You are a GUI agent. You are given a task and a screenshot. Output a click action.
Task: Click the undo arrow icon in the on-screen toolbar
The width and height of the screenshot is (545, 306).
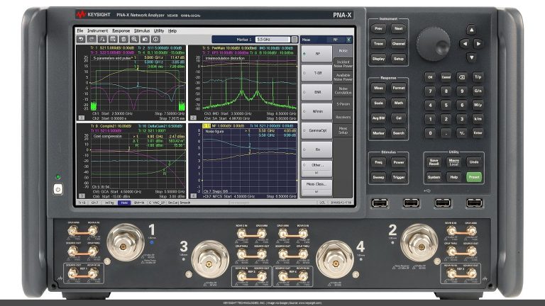[x=81, y=39]
